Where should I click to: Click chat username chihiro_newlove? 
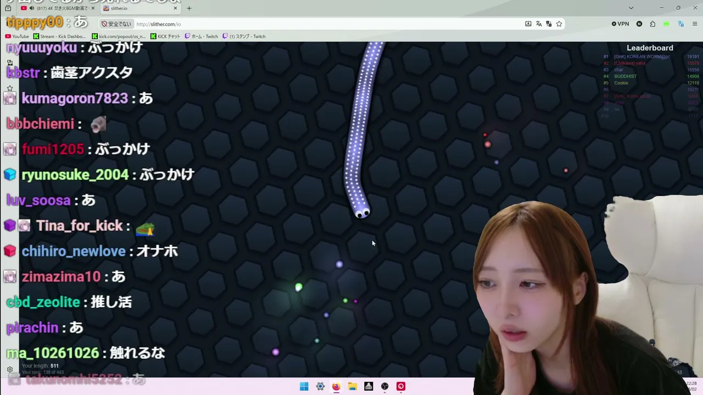[74, 251]
